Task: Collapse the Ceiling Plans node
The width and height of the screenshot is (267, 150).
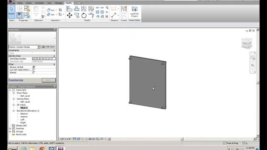Action: click(14, 99)
